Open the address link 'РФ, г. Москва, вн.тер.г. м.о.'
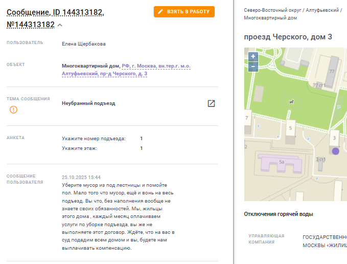The width and height of the screenshot is (347, 264). tap(156, 66)
